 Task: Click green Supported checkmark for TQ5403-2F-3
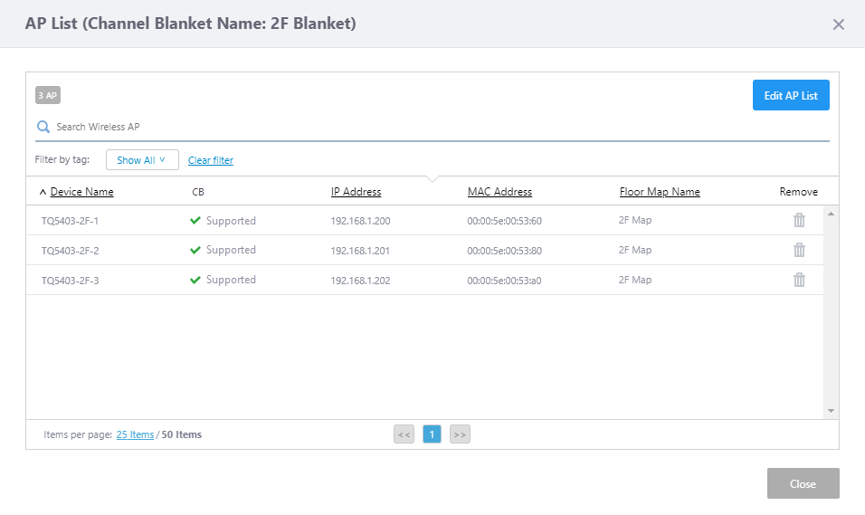(195, 280)
